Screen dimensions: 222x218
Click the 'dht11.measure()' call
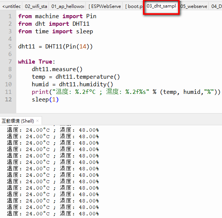click(x=57, y=69)
